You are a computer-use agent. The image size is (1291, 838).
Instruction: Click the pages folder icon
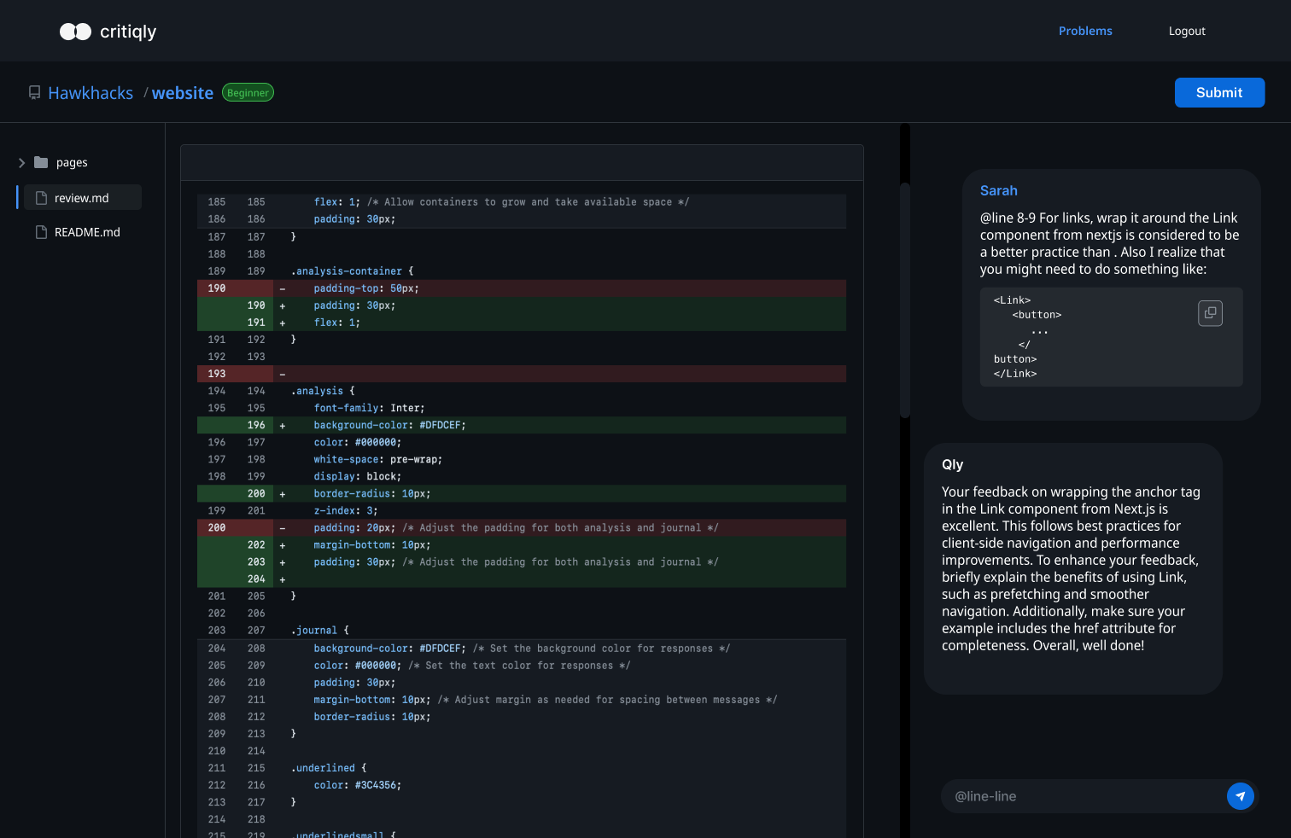(x=41, y=162)
